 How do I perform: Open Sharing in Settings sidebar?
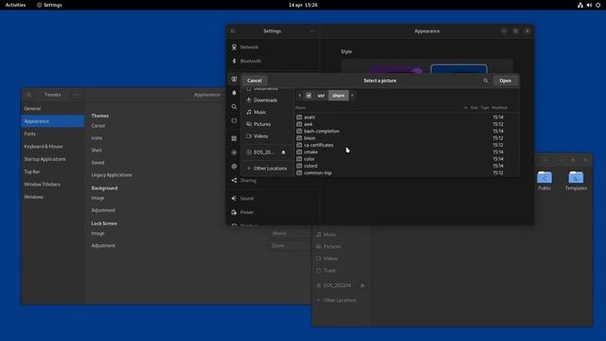point(273,181)
